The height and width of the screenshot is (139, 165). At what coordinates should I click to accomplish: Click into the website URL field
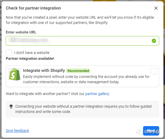tap(82, 41)
